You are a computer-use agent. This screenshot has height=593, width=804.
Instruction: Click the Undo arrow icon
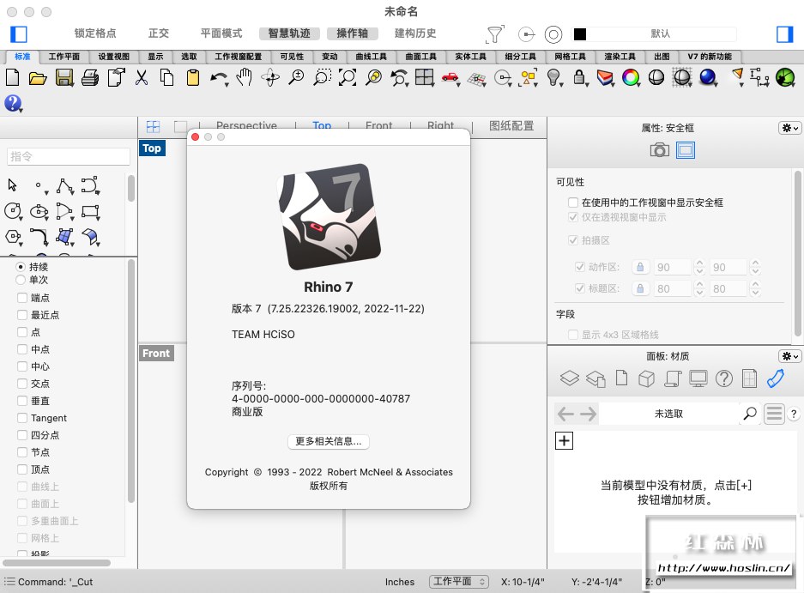217,78
